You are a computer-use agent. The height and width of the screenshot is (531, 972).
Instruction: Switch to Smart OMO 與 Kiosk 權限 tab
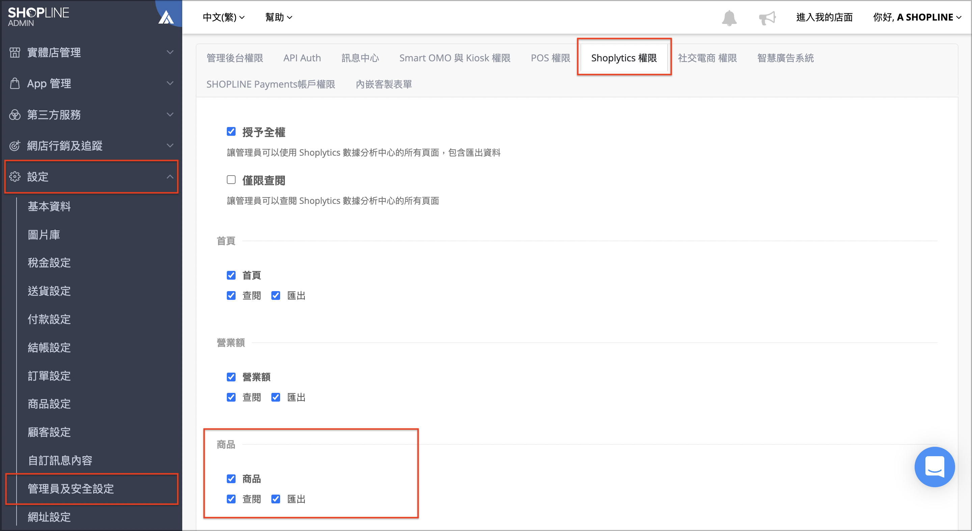coord(455,58)
